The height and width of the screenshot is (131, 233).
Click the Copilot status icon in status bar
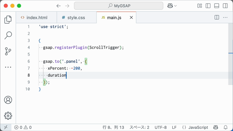coord(216,127)
